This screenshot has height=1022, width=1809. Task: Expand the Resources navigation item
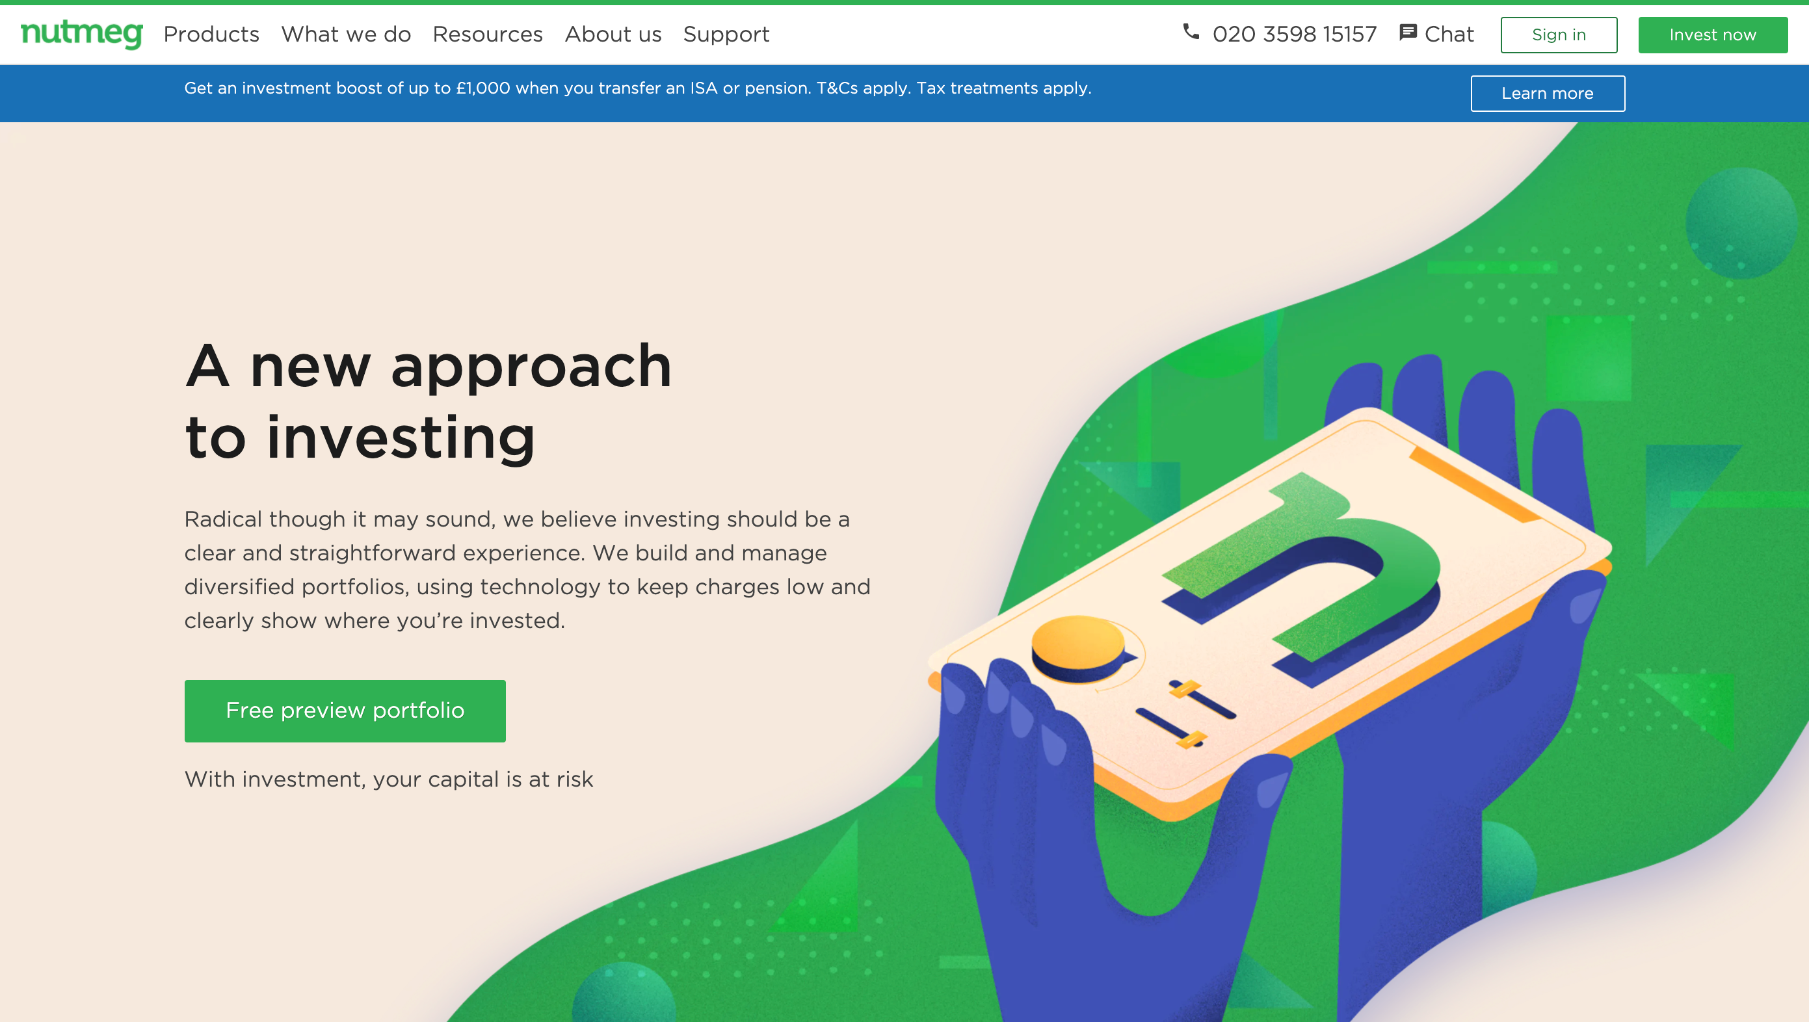[x=487, y=34]
